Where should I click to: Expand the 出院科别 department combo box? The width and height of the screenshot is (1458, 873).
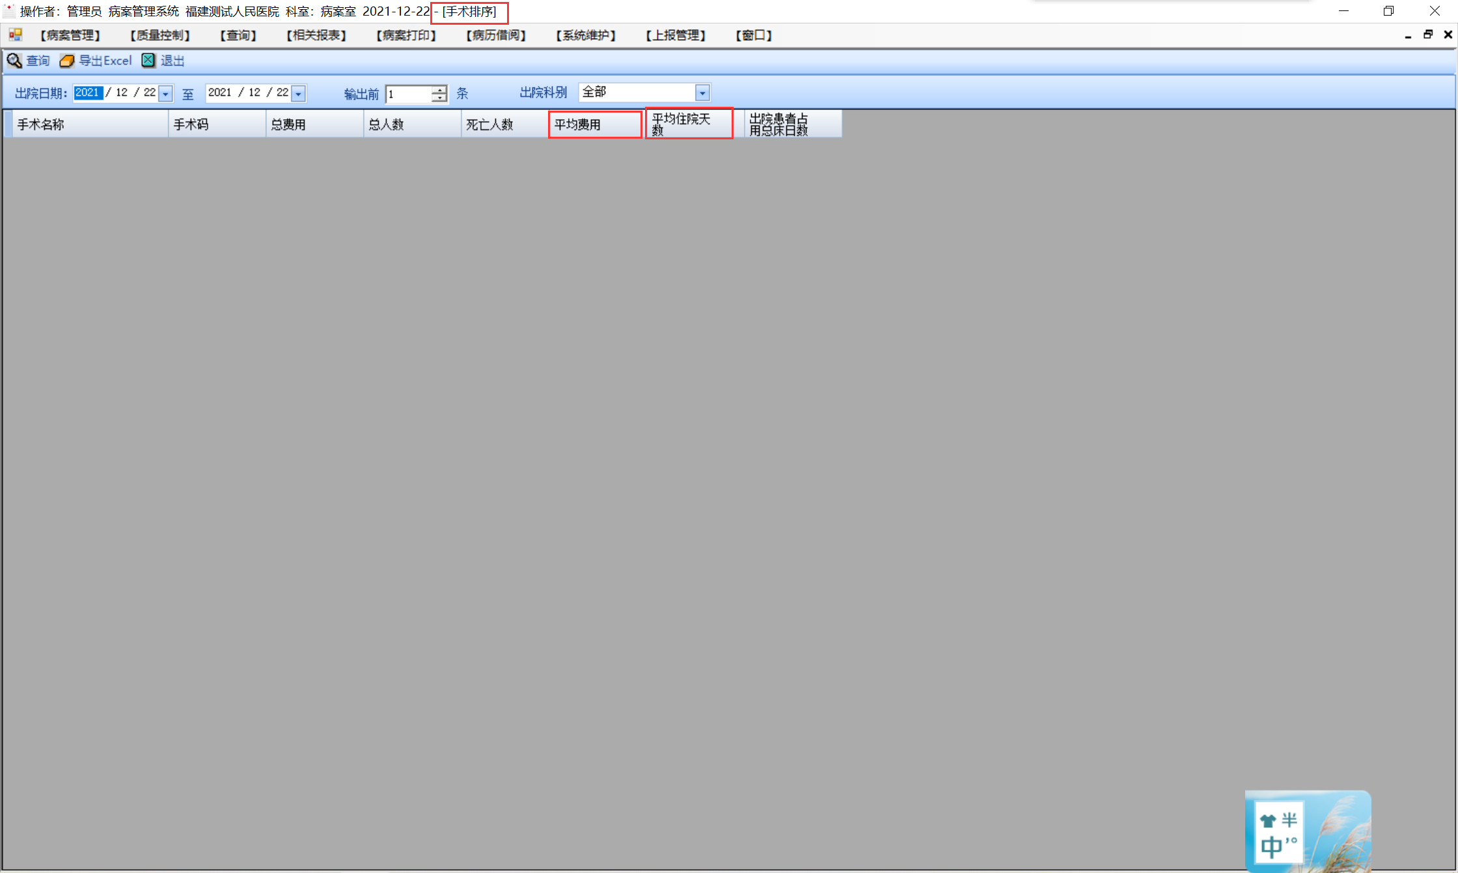[x=702, y=93]
